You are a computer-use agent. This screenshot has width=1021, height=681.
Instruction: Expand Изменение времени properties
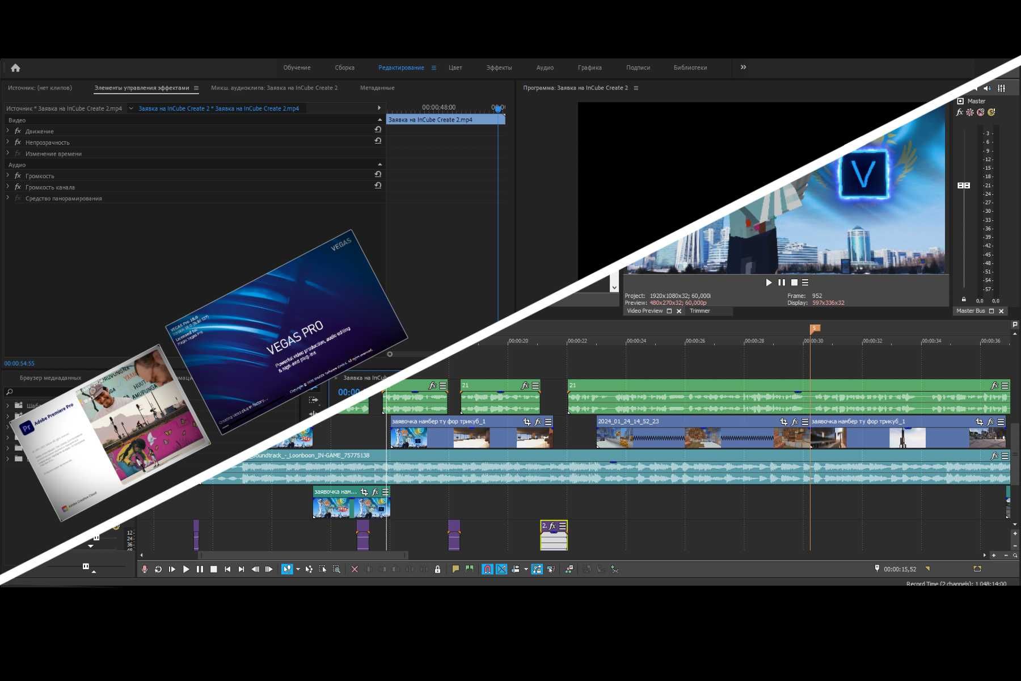pyautogui.click(x=8, y=153)
